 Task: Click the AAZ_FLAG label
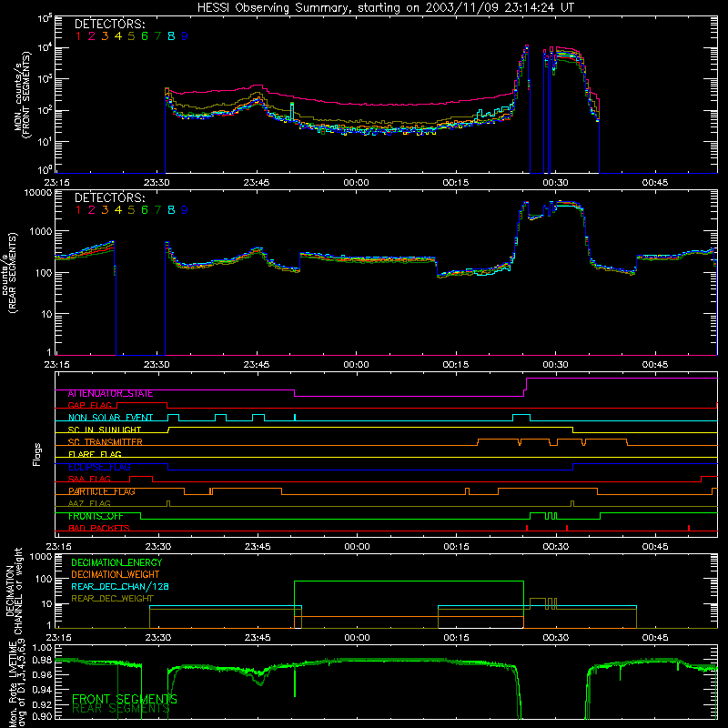click(x=89, y=504)
